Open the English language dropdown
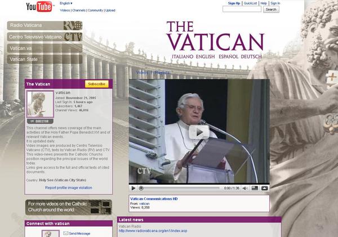This screenshot has height=237, width=338. pyautogui.click(x=66, y=3)
